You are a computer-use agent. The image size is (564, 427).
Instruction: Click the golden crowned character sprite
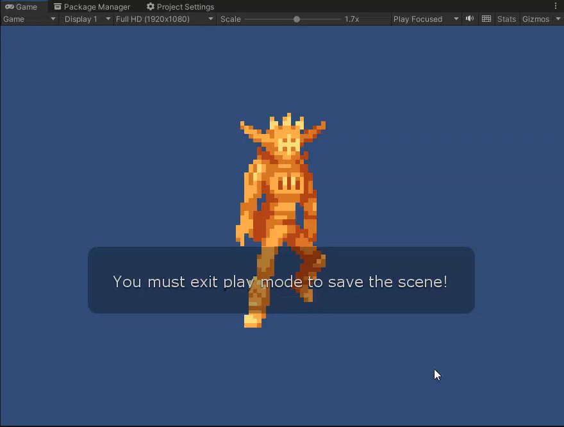pos(281,220)
